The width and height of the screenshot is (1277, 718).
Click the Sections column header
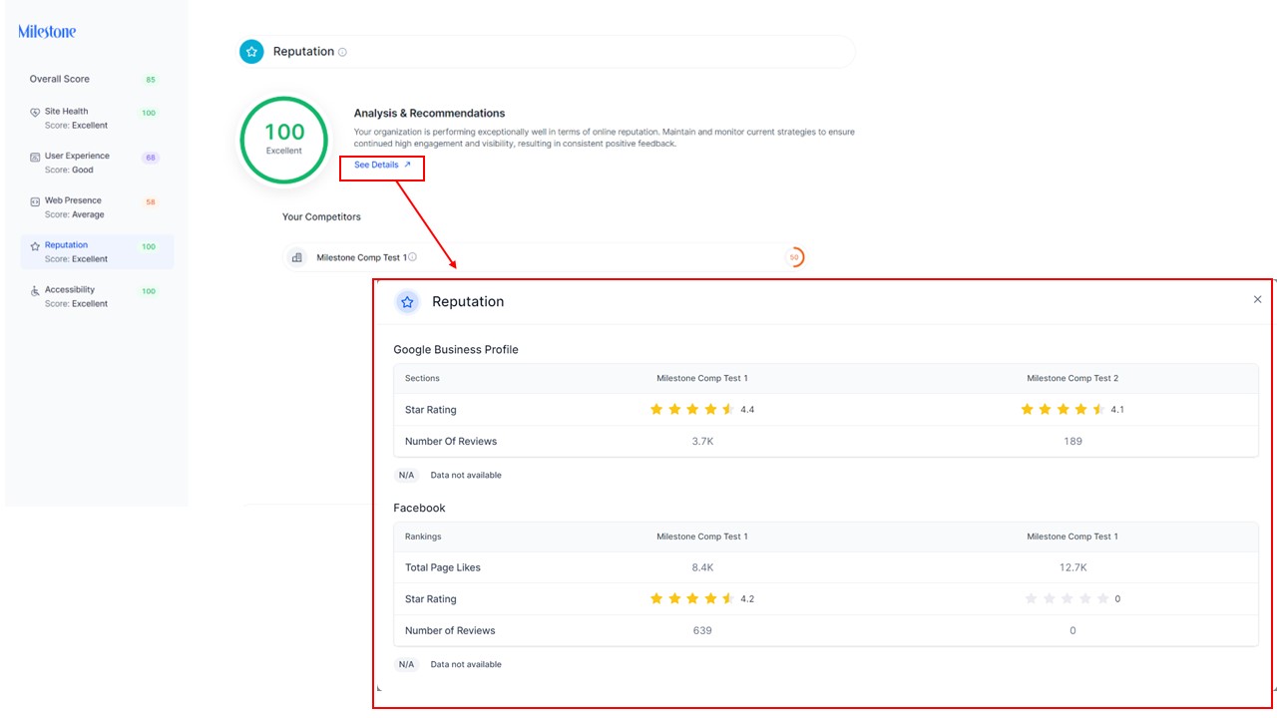(422, 379)
